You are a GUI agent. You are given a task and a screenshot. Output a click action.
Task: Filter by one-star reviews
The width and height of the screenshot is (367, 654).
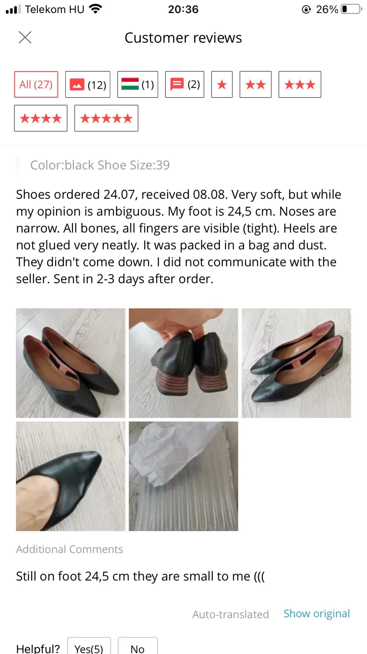[x=222, y=84]
